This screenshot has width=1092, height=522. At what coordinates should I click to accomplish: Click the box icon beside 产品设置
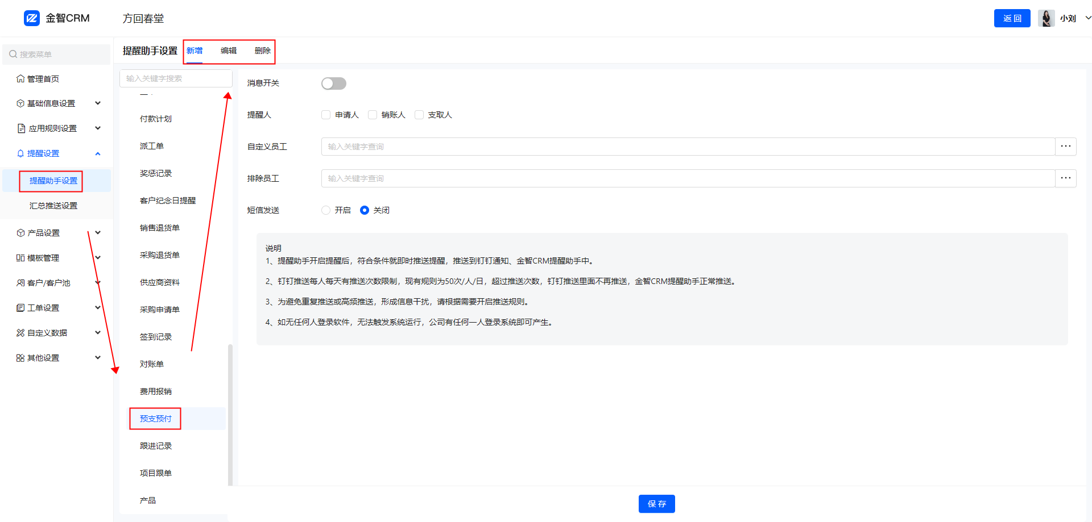click(20, 233)
